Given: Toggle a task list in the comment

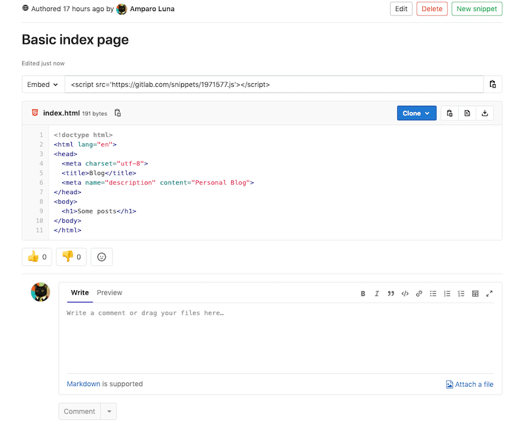Looking at the screenshot, I should (x=461, y=293).
